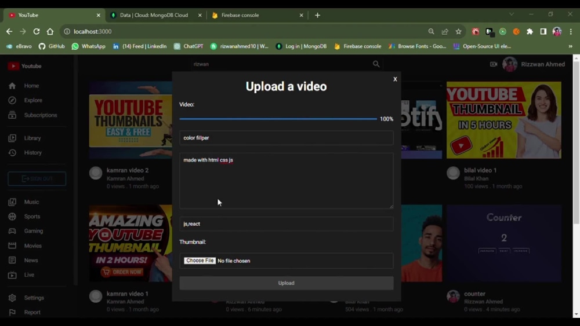
Task: Click the Sign Out button
Action: coord(37,179)
